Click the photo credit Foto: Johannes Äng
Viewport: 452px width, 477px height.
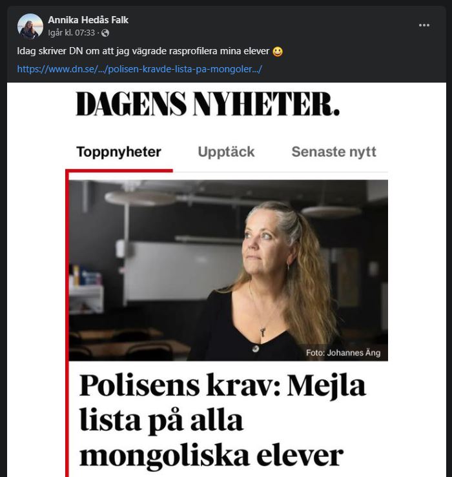[x=342, y=352]
